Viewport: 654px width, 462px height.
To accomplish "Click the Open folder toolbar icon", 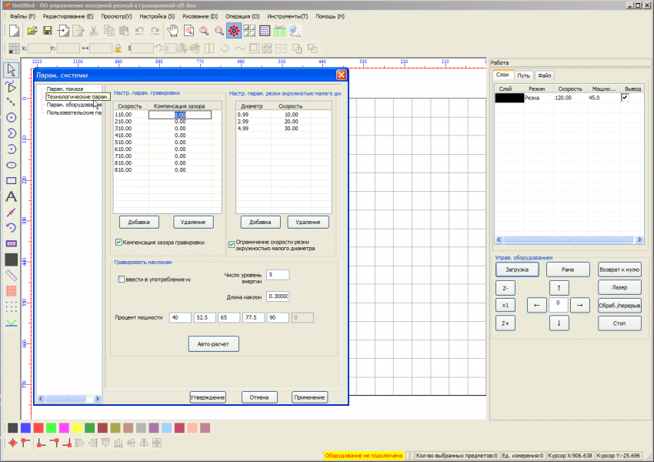I will tap(32, 31).
